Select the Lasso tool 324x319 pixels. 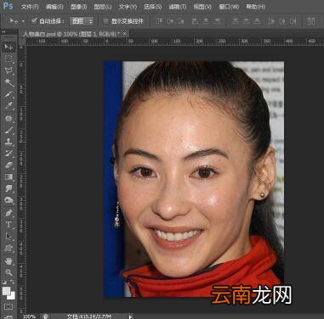point(9,70)
